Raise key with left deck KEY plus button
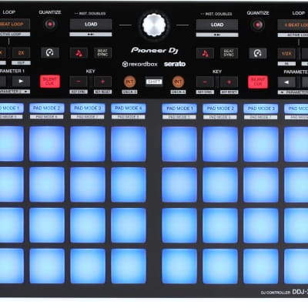This screenshot has height=308, width=308. [102, 82]
